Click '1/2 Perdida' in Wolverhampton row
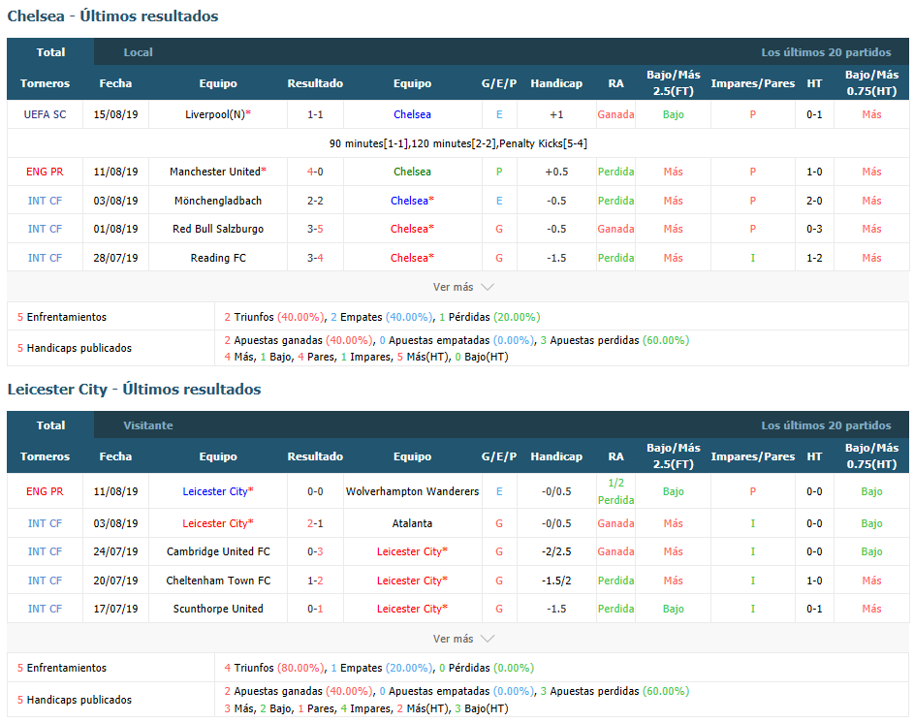Screen dimensions: 914x722 coord(615,491)
